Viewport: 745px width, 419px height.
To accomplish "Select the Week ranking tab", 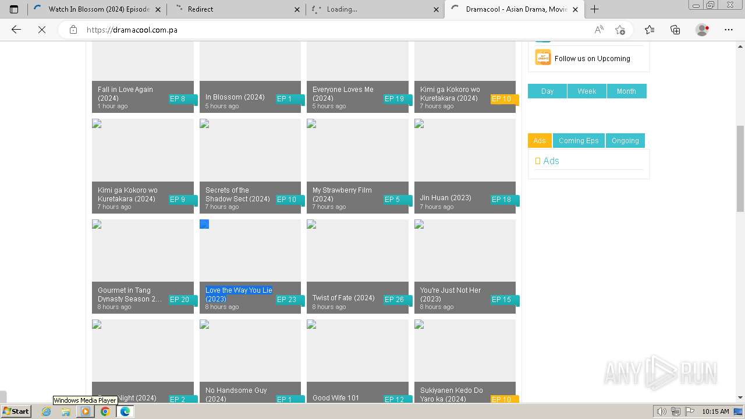I will point(587,91).
